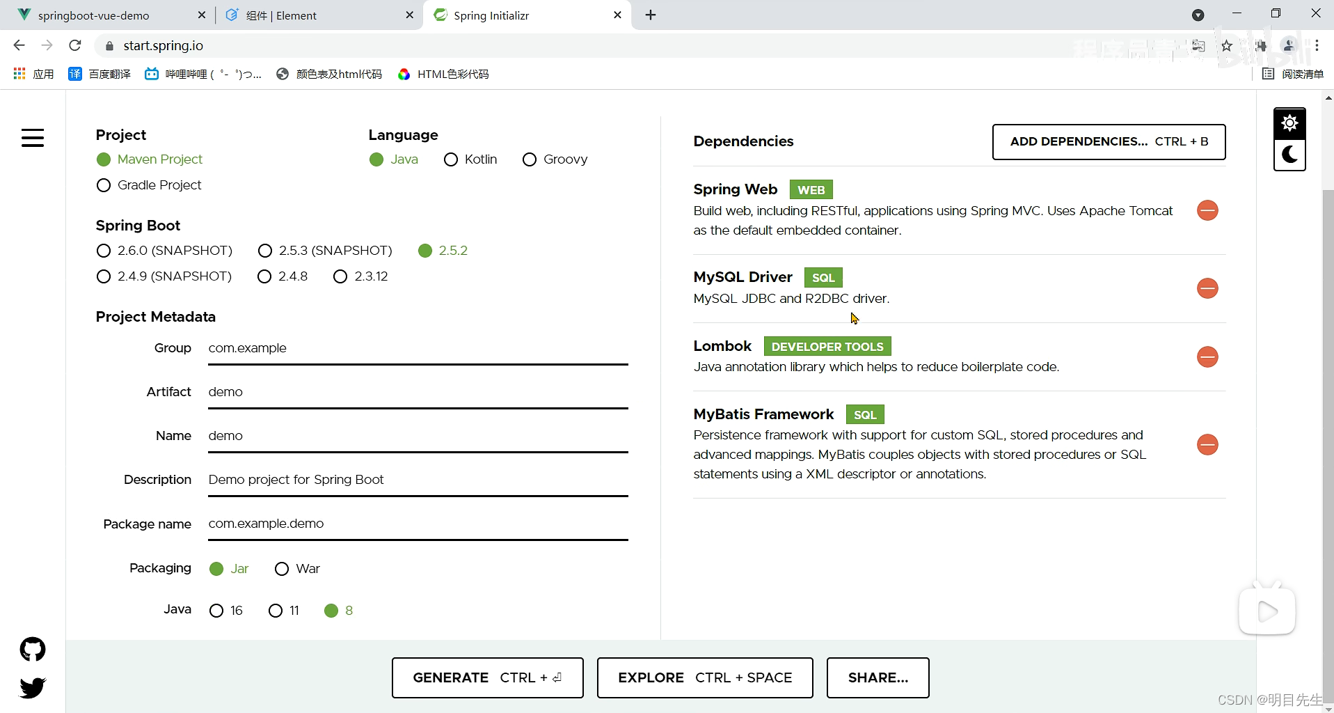Switch to dark theme moon icon

coord(1289,155)
